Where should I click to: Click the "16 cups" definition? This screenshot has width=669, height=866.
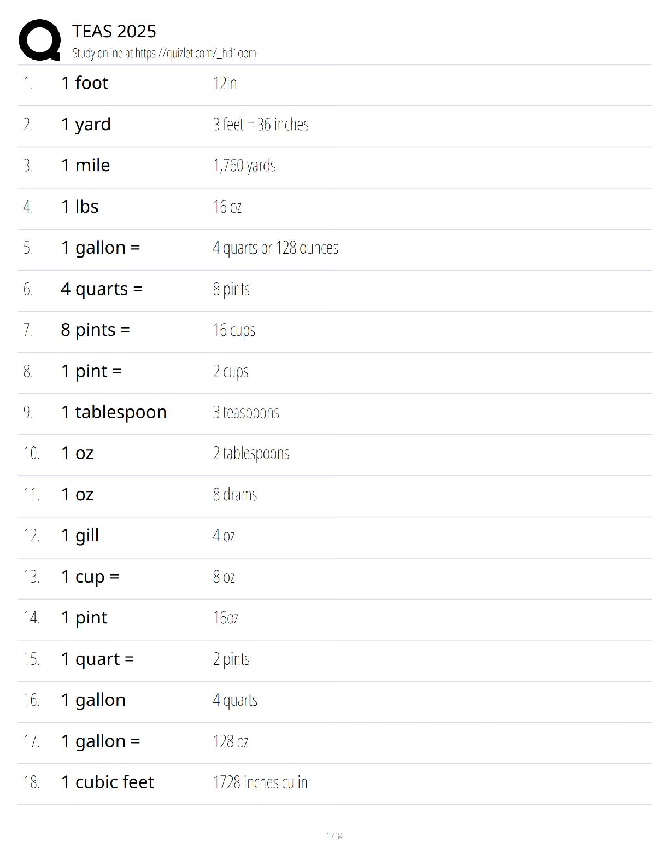[x=234, y=330]
